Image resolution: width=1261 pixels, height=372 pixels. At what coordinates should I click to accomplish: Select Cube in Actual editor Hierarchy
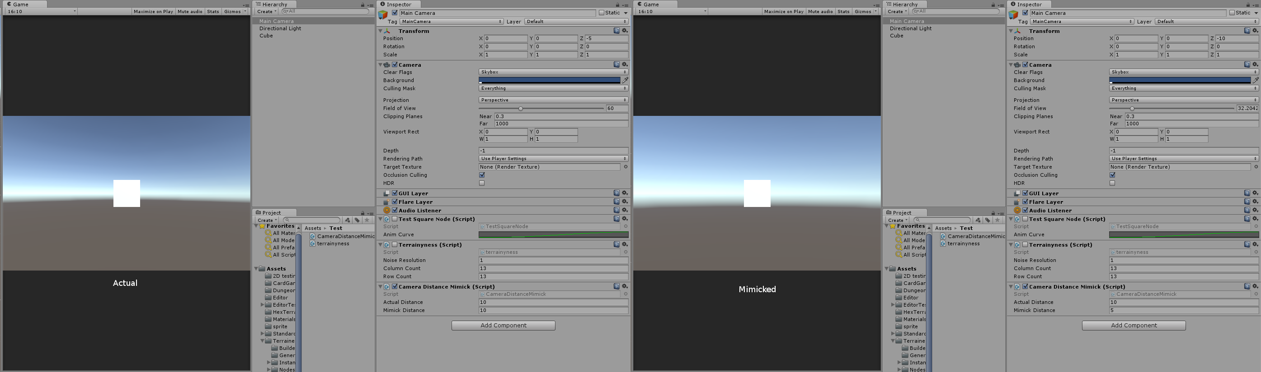point(266,36)
